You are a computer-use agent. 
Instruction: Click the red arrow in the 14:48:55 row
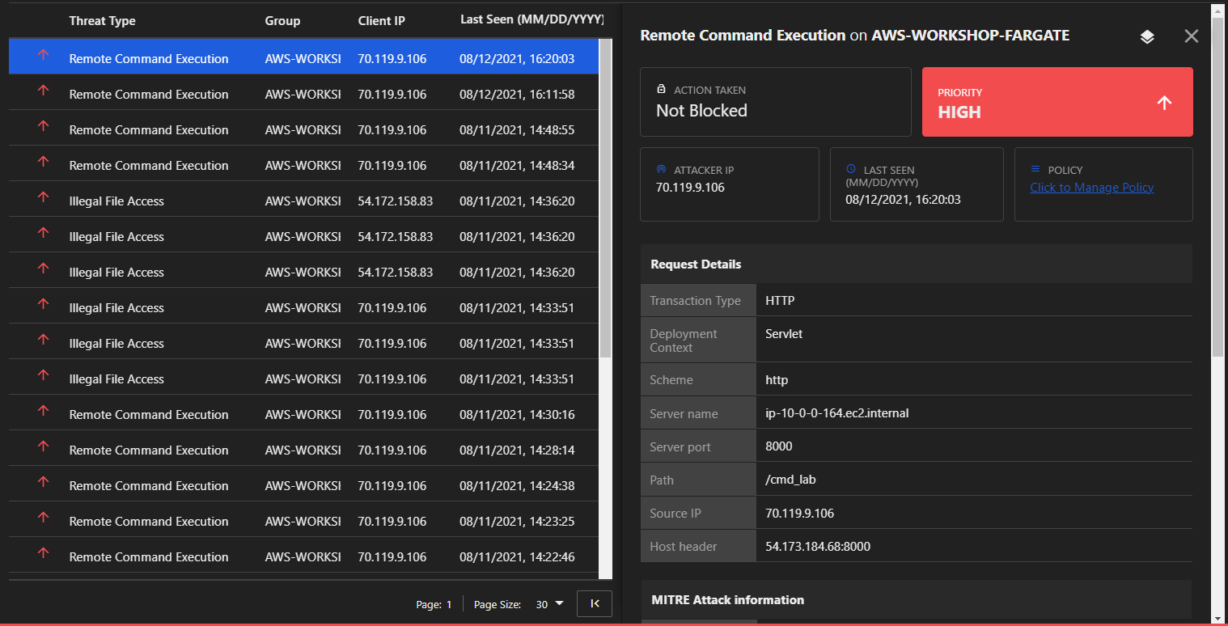(44, 126)
